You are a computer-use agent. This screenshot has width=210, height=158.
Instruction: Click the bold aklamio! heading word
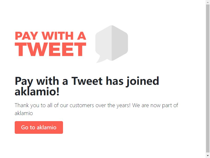(37, 92)
